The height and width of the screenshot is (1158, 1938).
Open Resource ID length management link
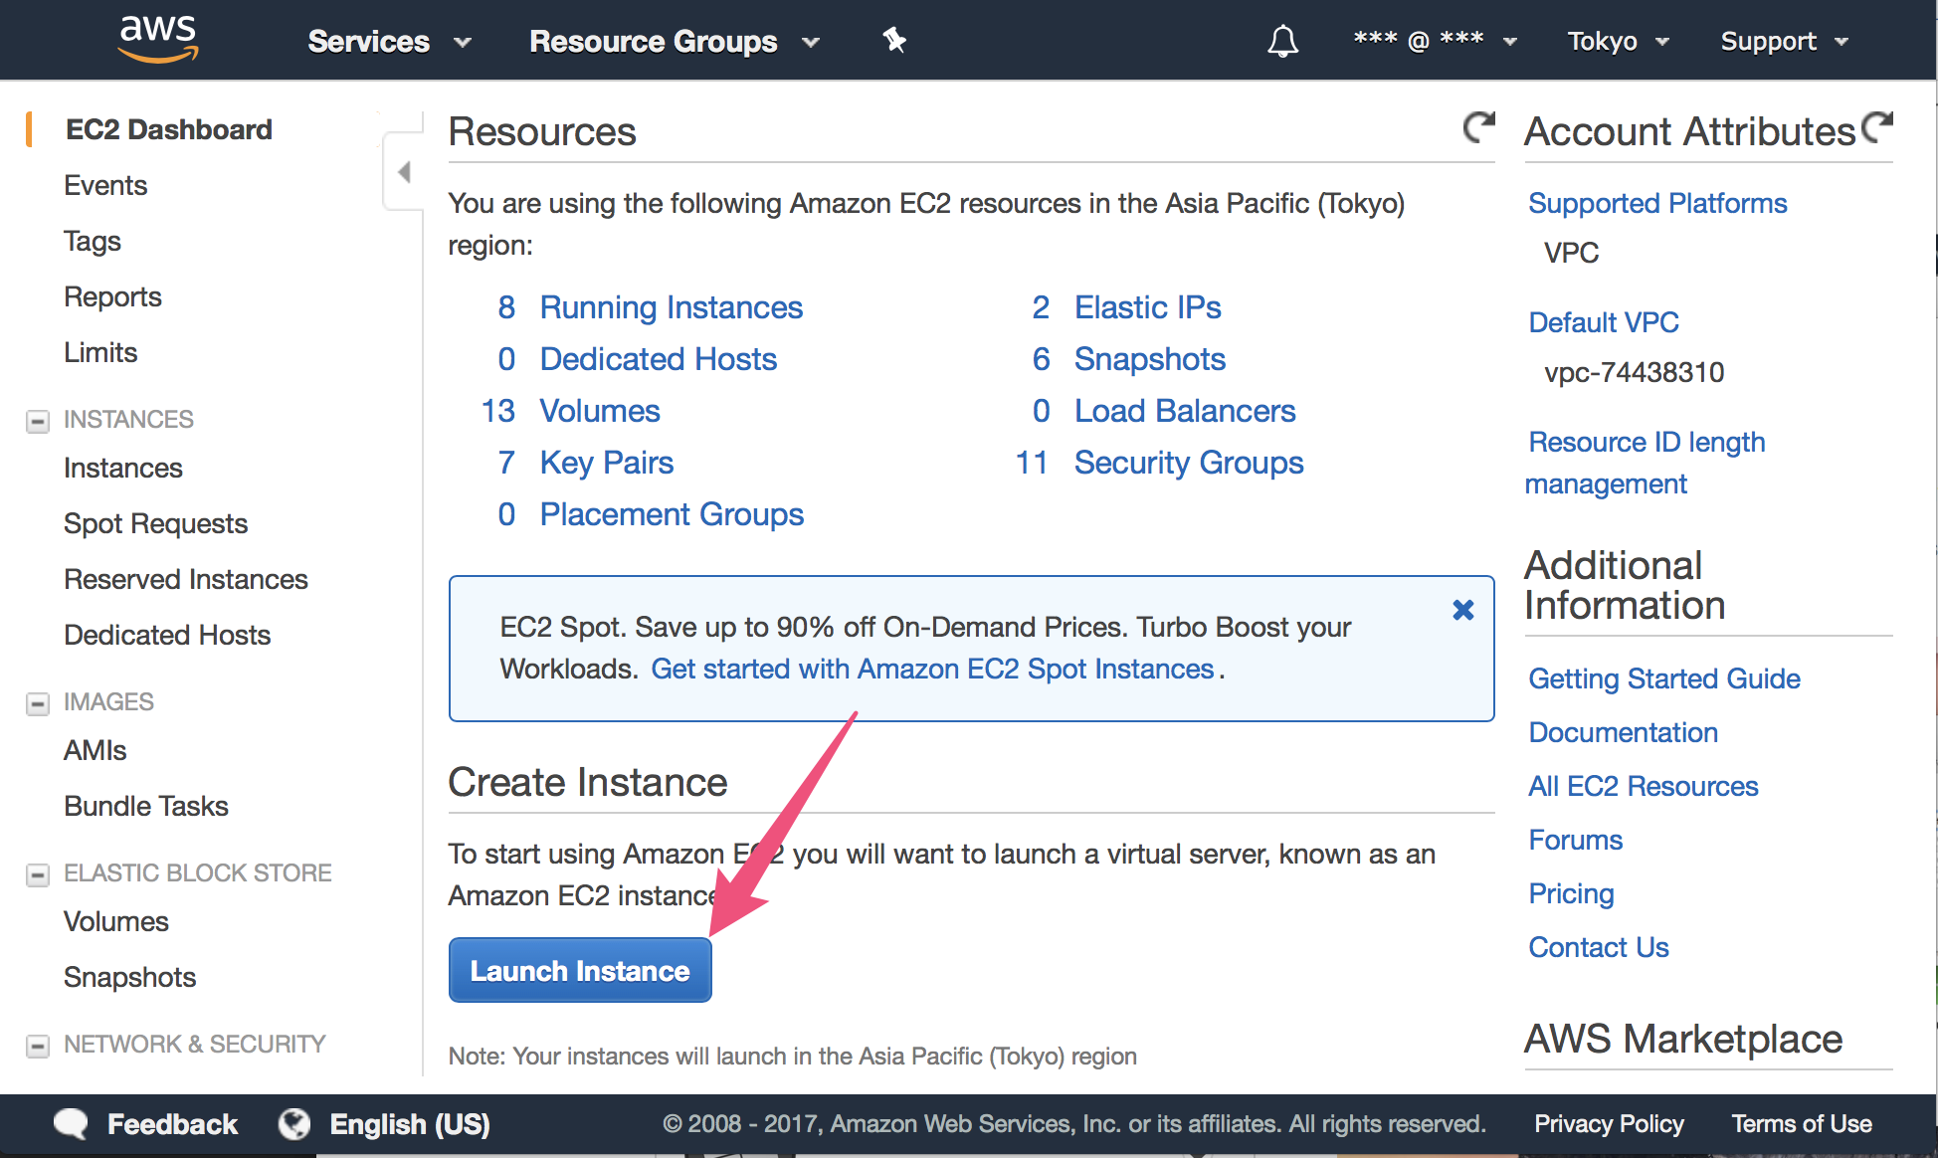click(1647, 463)
